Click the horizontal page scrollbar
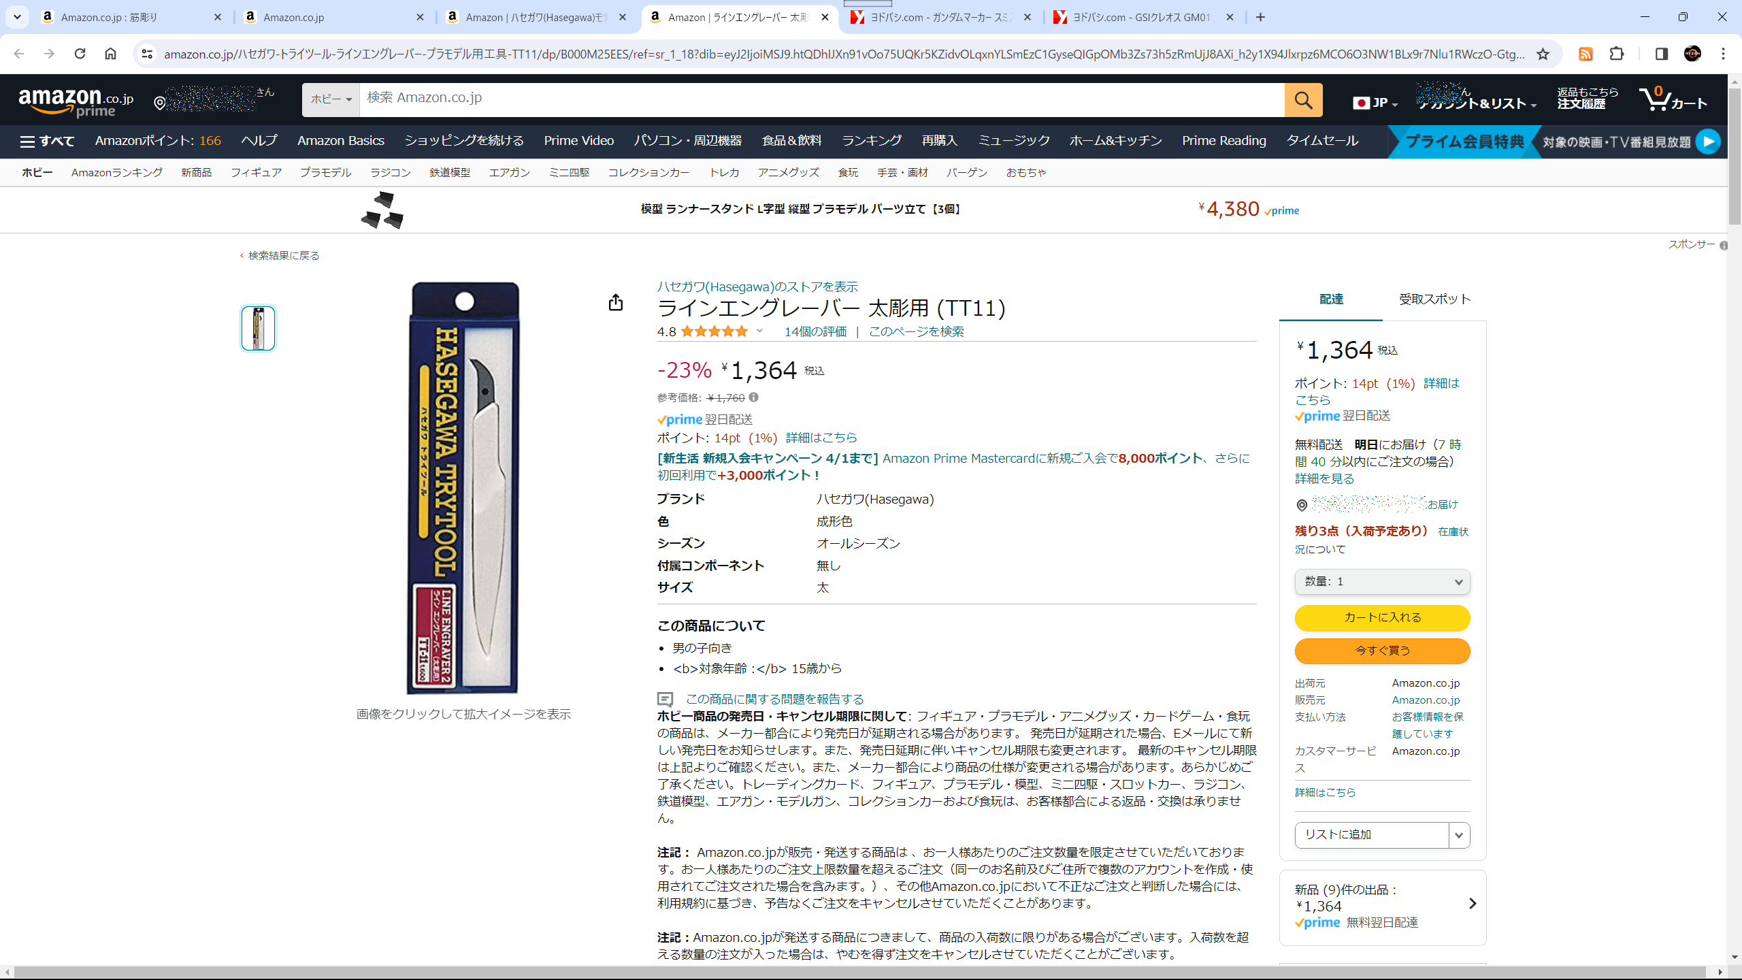1742x980 pixels. 859,972
